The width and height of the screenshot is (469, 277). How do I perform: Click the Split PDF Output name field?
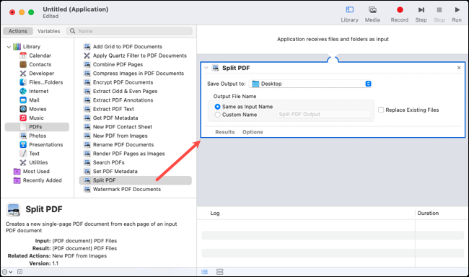click(324, 114)
